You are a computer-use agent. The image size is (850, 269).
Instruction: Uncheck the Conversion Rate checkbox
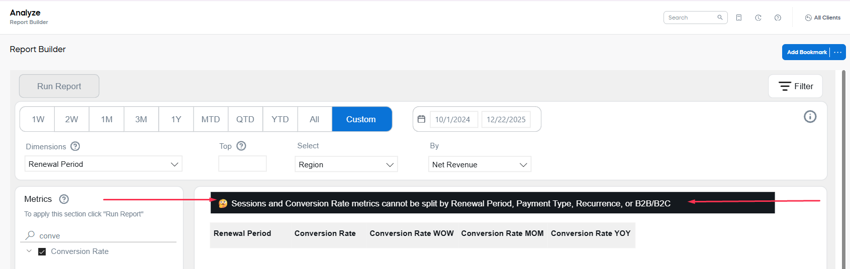[42, 251]
